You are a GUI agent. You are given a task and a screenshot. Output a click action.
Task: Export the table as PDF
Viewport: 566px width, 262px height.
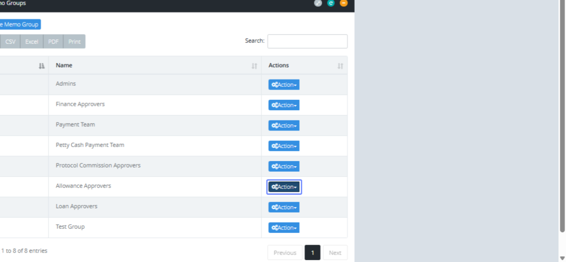53,41
